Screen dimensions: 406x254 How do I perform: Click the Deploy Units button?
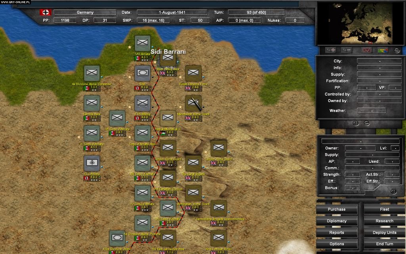pos(384,233)
